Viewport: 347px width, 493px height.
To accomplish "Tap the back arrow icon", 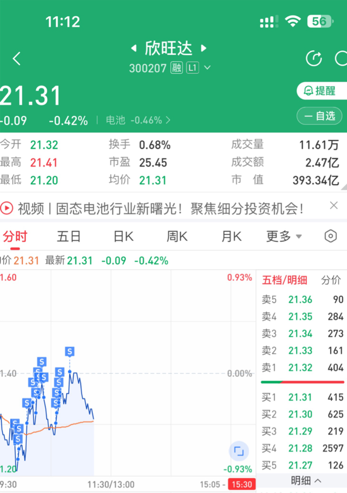I will click(17, 58).
